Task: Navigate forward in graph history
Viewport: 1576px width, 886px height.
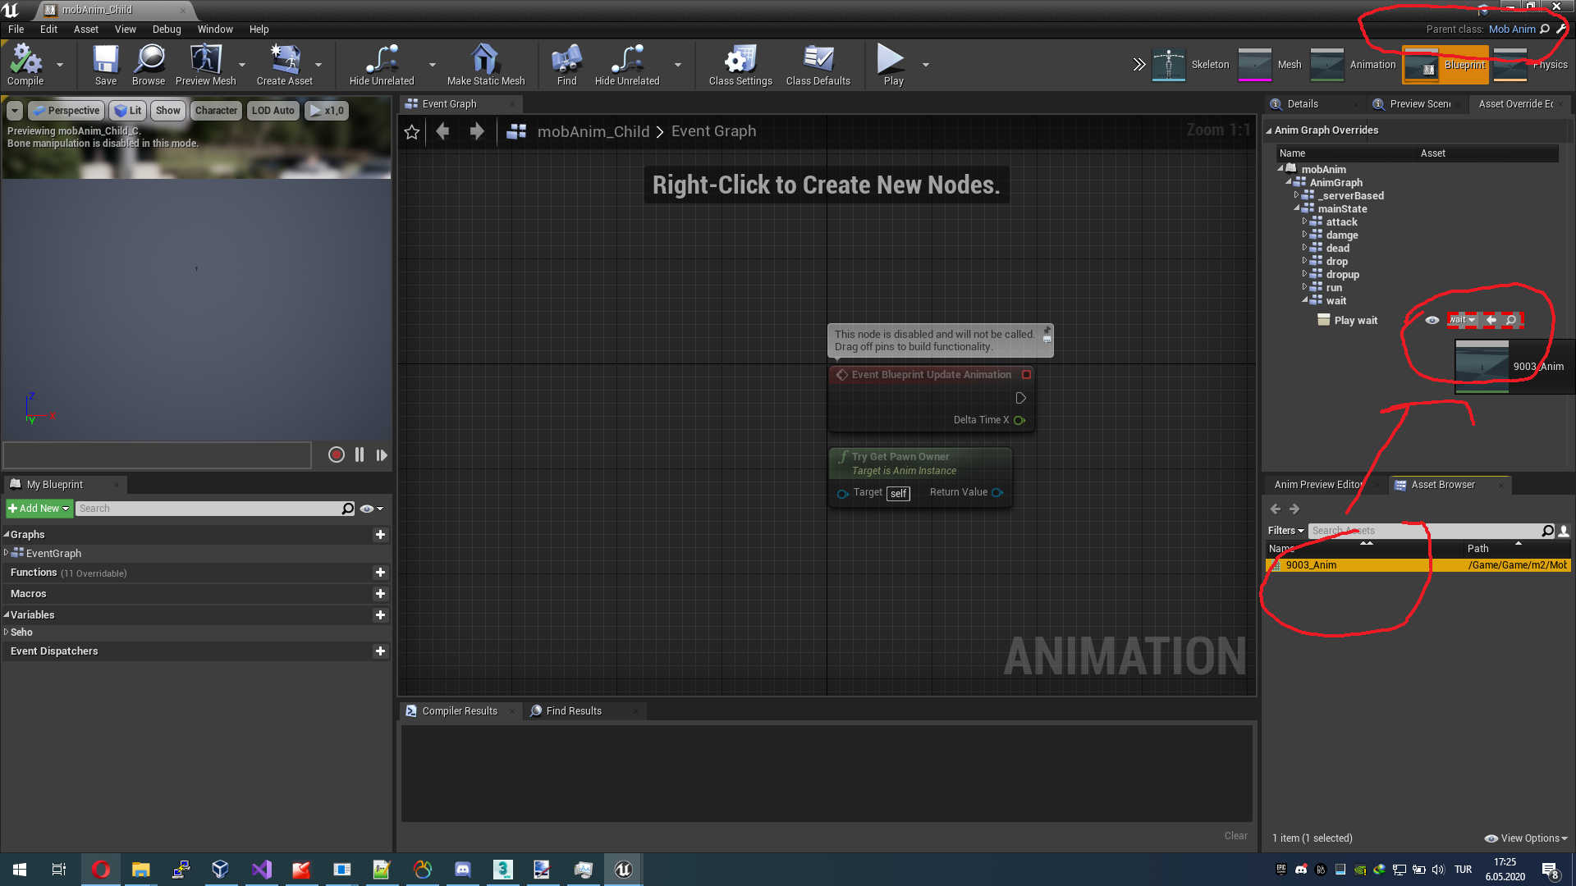Action: pyautogui.click(x=477, y=131)
